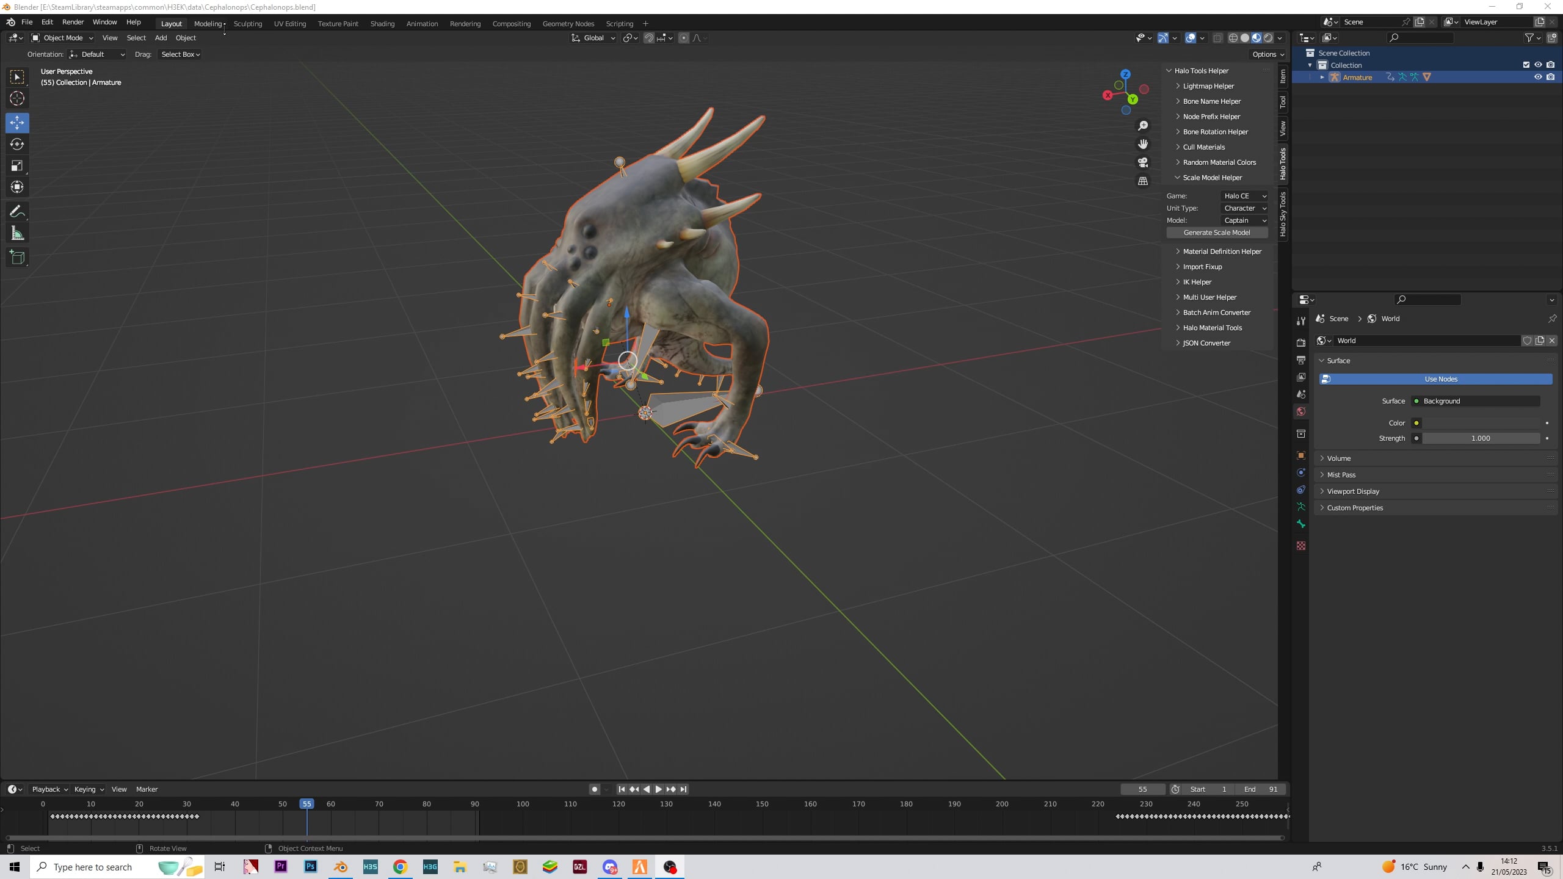Uncheck the Collection exclude checkbox

click(x=1526, y=65)
